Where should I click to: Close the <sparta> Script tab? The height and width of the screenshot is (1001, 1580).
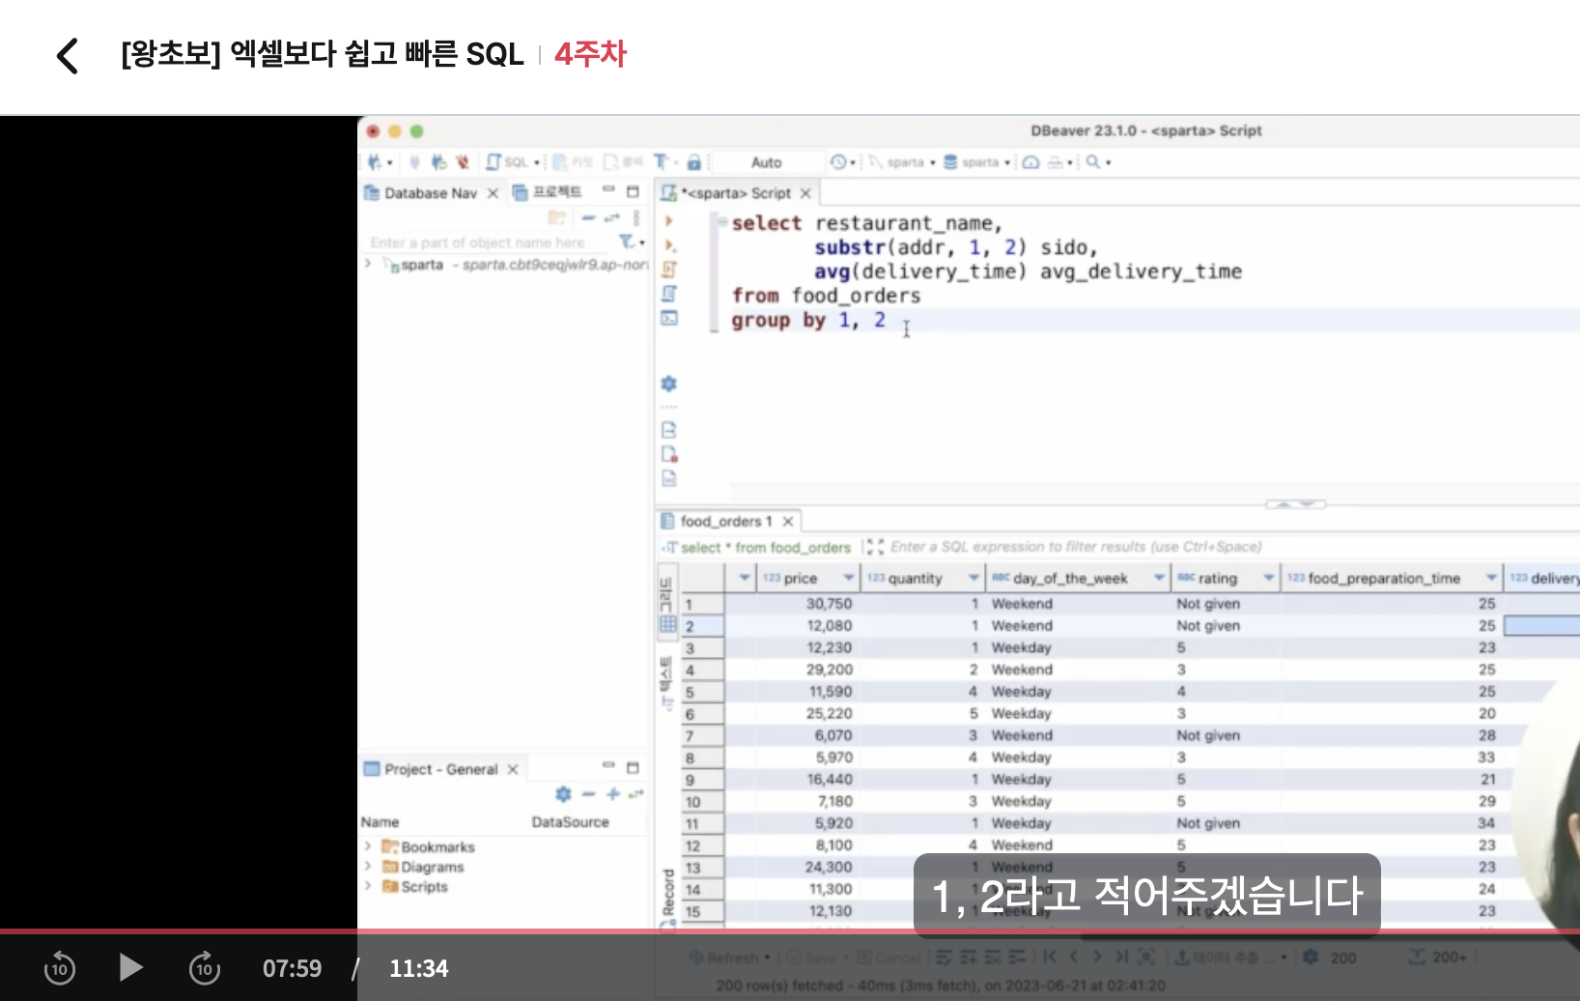point(805,193)
